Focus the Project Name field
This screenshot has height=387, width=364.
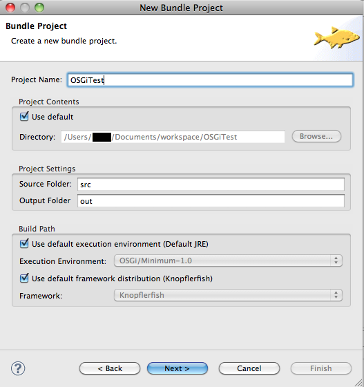pos(210,80)
